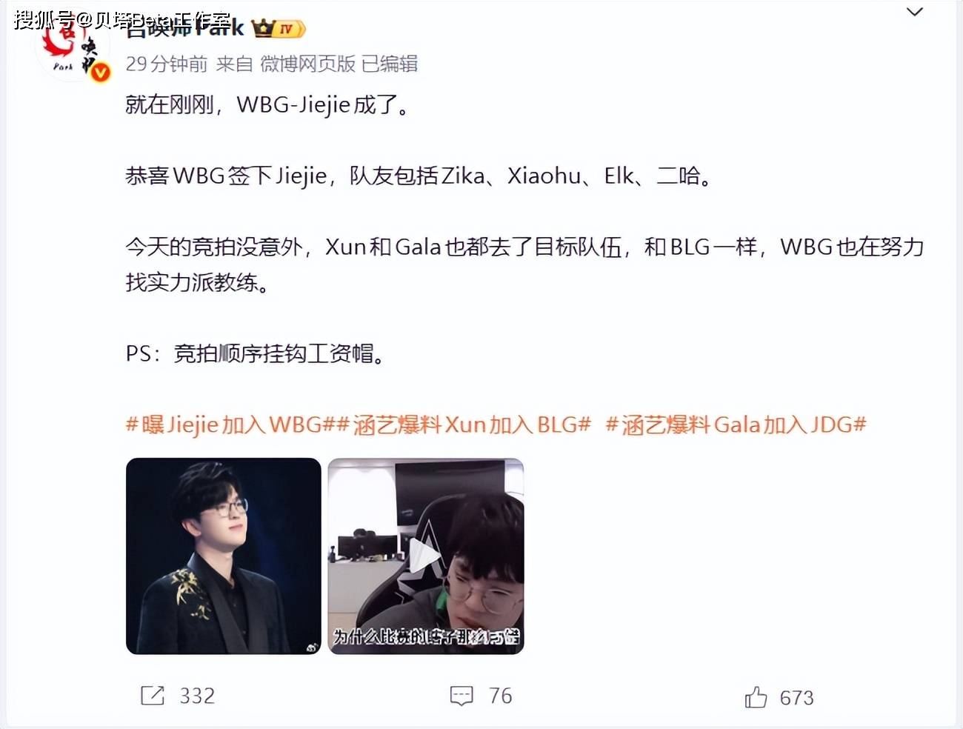Click the comment count 76
963x729 pixels.
click(501, 696)
